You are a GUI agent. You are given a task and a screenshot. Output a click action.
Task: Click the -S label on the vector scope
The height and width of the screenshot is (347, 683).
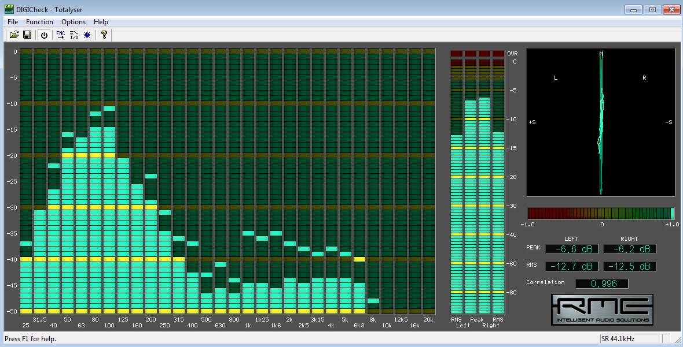tap(669, 122)
